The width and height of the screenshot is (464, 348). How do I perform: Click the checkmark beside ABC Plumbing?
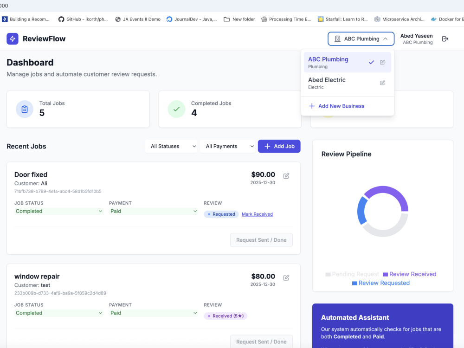(371, 62)
